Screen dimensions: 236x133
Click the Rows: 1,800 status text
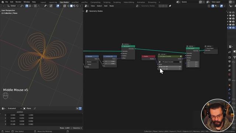(65, 128)
